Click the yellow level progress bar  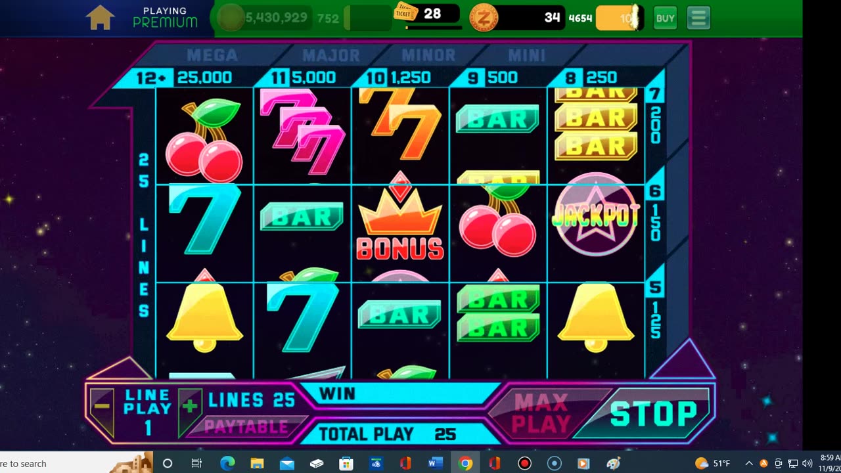[x=618, y=18]
